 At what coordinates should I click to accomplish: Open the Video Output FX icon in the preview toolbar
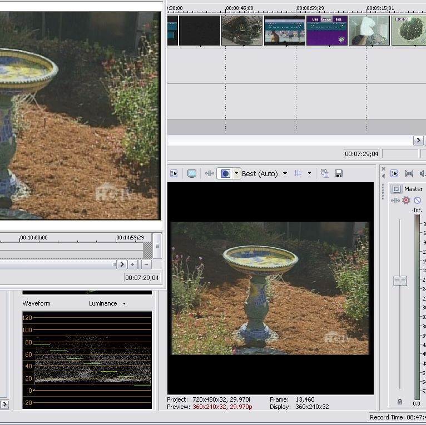[210, 173]
